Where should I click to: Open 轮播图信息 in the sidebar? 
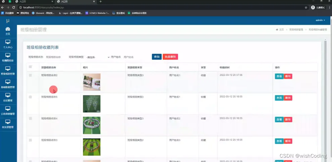coord(8,57)
